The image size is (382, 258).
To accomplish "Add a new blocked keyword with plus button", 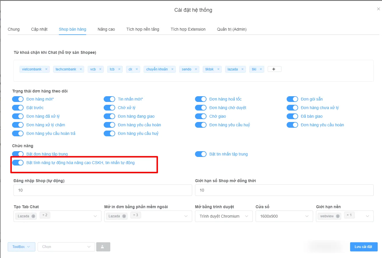I will [274, 69].
